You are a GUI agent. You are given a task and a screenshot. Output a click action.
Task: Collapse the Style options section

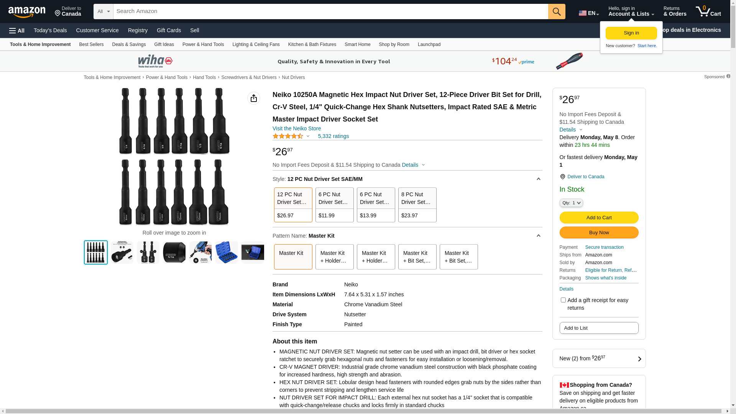(538, 179)
